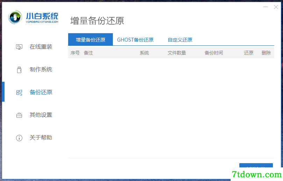Click the 备注 column header

(88, 53)
